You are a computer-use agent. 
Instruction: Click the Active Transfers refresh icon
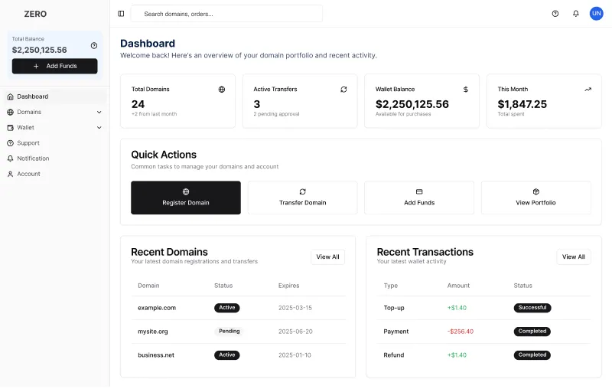pyautogui.click(x=343, y=90)
